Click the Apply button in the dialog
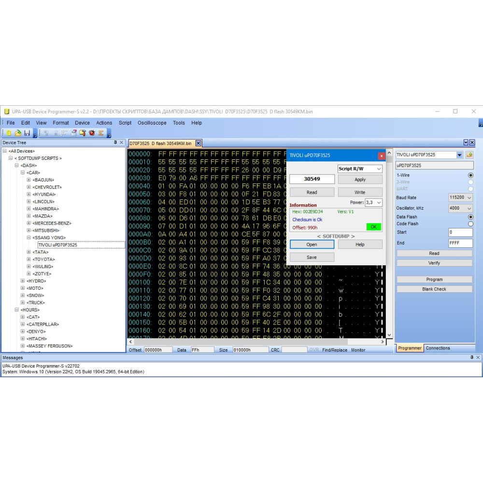The height and width of the screenshot is (483, 483). 360,180
